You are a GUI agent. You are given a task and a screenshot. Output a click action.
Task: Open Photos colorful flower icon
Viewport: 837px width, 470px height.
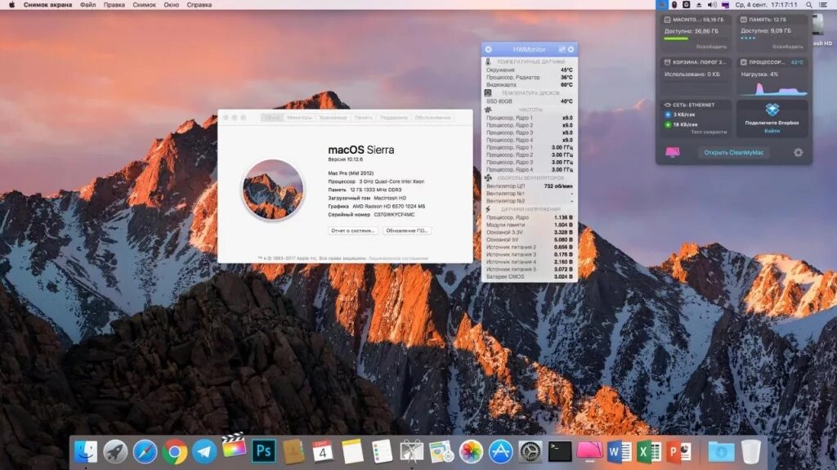click(471, 452)
